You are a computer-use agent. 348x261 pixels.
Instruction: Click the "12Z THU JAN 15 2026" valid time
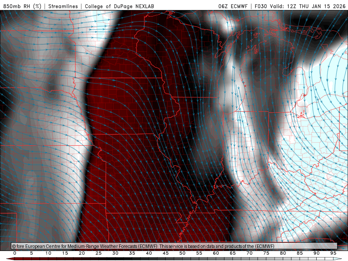point(316,6)
